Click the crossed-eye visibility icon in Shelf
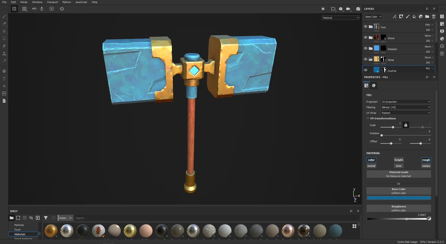Screen dimensions: 446x244 point(31,218)
